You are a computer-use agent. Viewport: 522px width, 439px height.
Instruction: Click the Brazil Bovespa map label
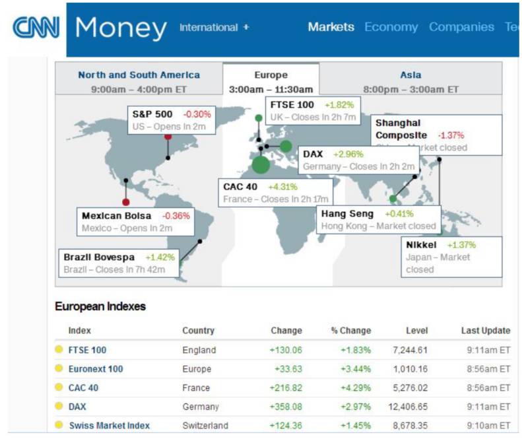click(x=119, y=263)
